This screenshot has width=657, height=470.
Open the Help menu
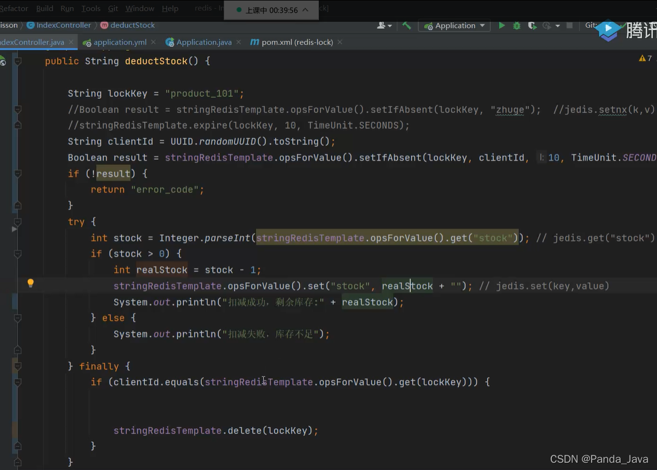coord(170,8)
